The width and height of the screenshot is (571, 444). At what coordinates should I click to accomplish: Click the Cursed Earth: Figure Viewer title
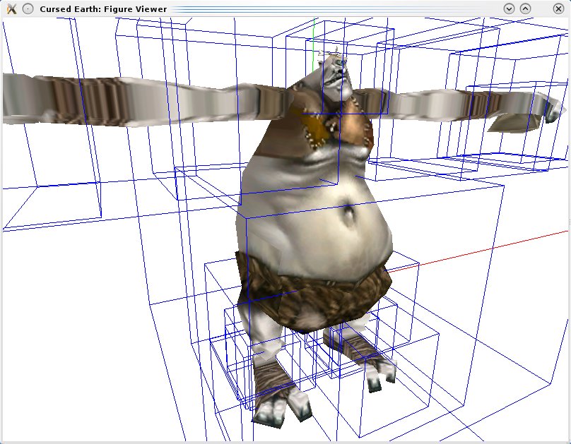point(103,8)
